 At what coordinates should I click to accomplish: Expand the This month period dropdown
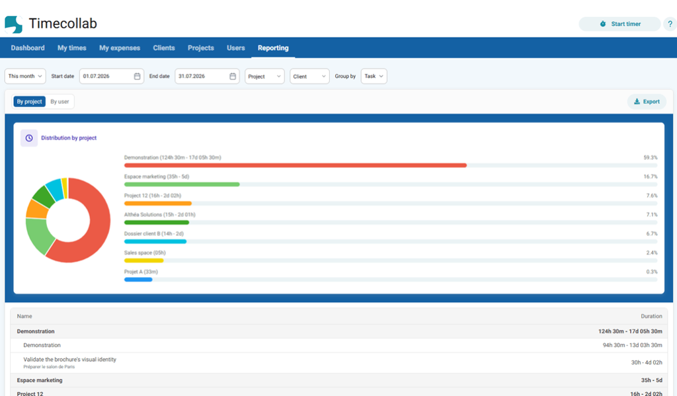(x=25, y=77)
